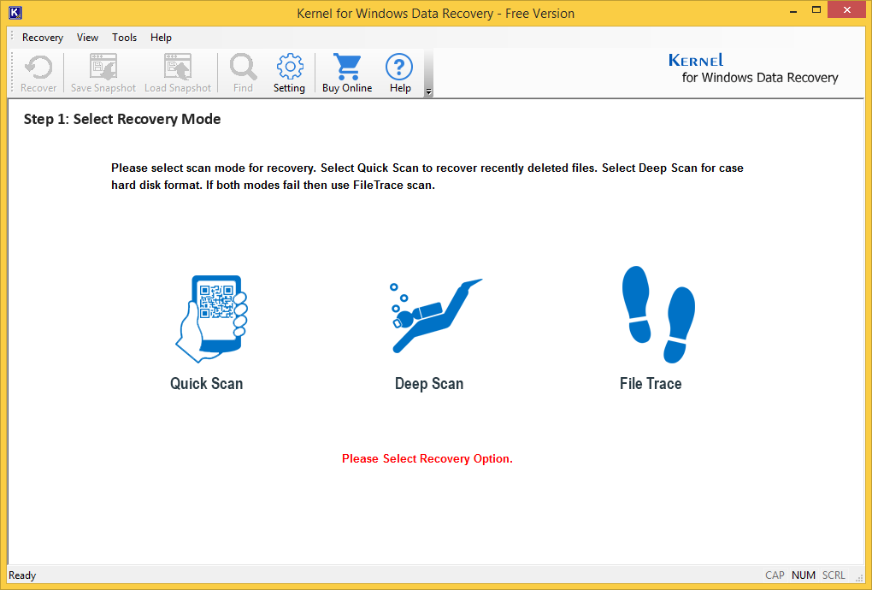Click the 'Step 1: Select Recovery Mode' heading

(121, 119)
